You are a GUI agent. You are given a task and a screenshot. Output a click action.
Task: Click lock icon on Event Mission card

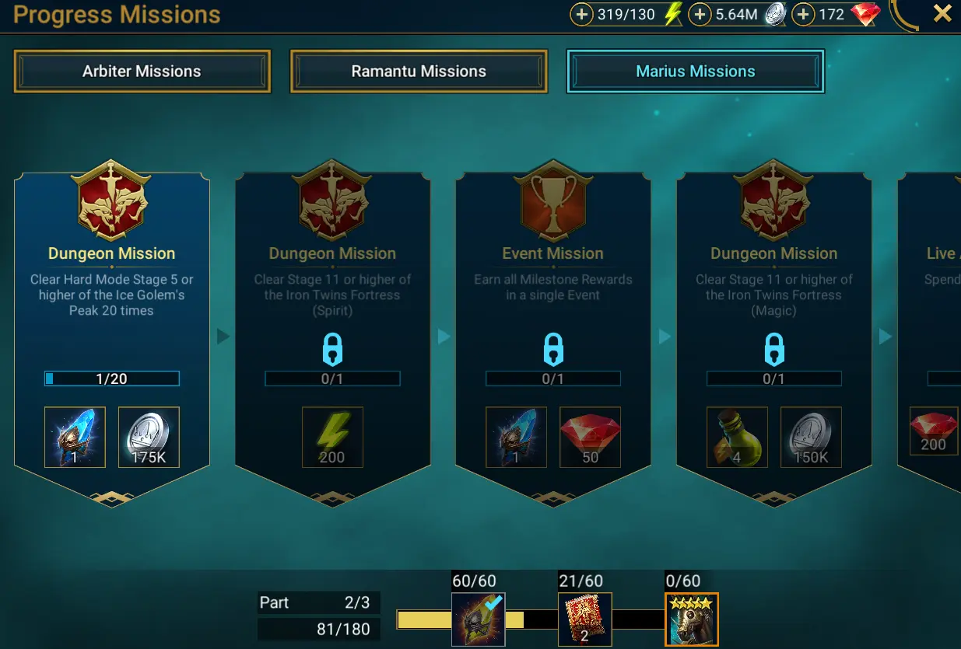(553, 350)
